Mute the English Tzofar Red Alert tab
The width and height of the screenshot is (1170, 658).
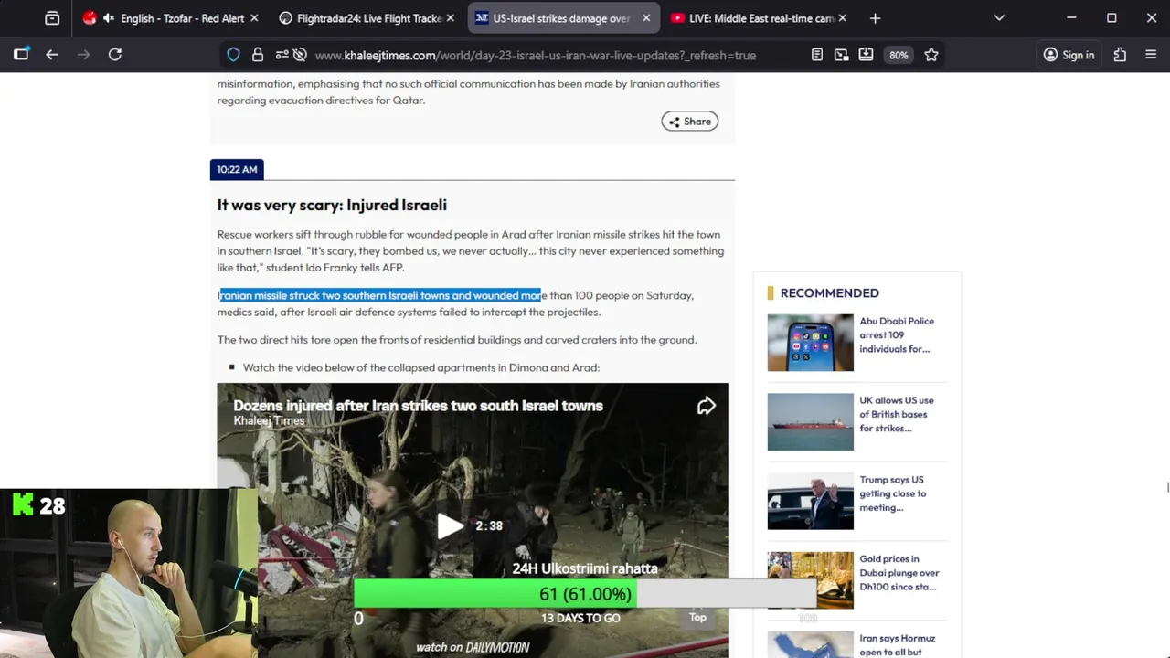[x=108, y=18]
